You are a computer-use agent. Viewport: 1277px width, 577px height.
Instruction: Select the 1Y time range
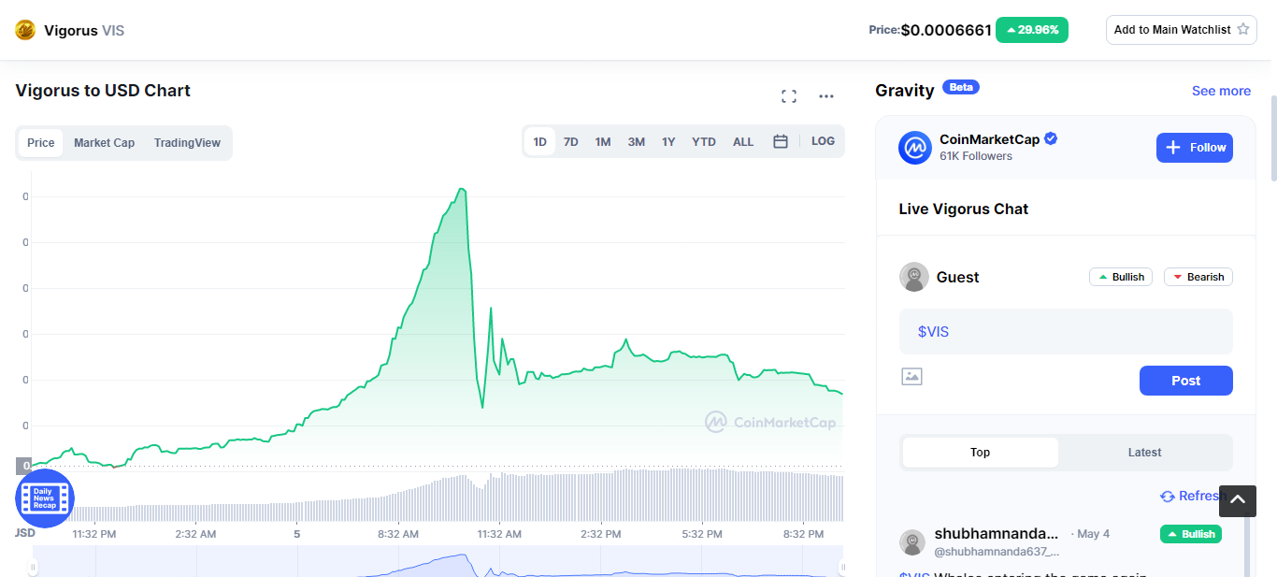[x=668, y=142]
